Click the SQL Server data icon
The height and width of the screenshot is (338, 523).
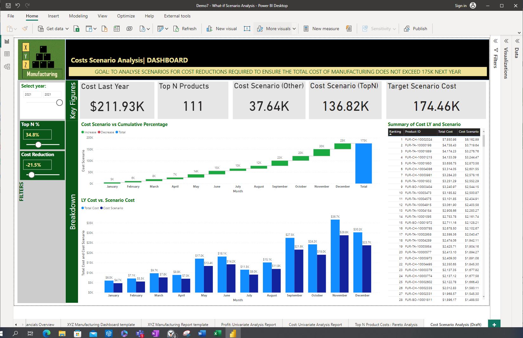tap(104, 29)
